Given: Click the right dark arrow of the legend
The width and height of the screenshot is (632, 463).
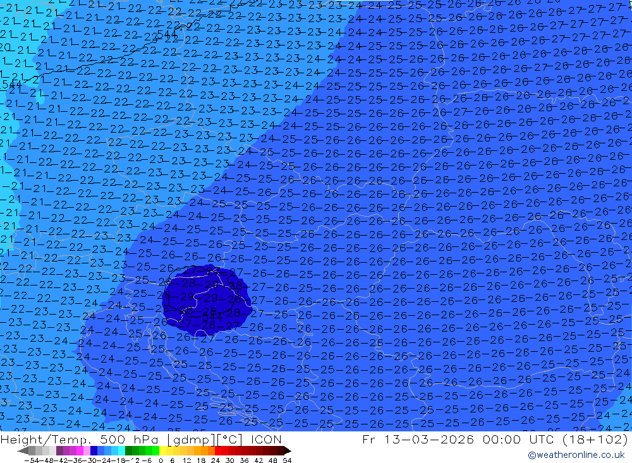Looking at the screenshot, I should click(288, 451).
